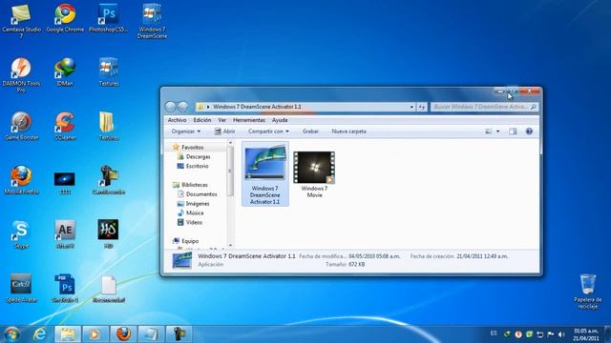The height and width of the screenshot is (343, 611).
Task: Expand the Compartir con dropdown
Action: point(268,131)
